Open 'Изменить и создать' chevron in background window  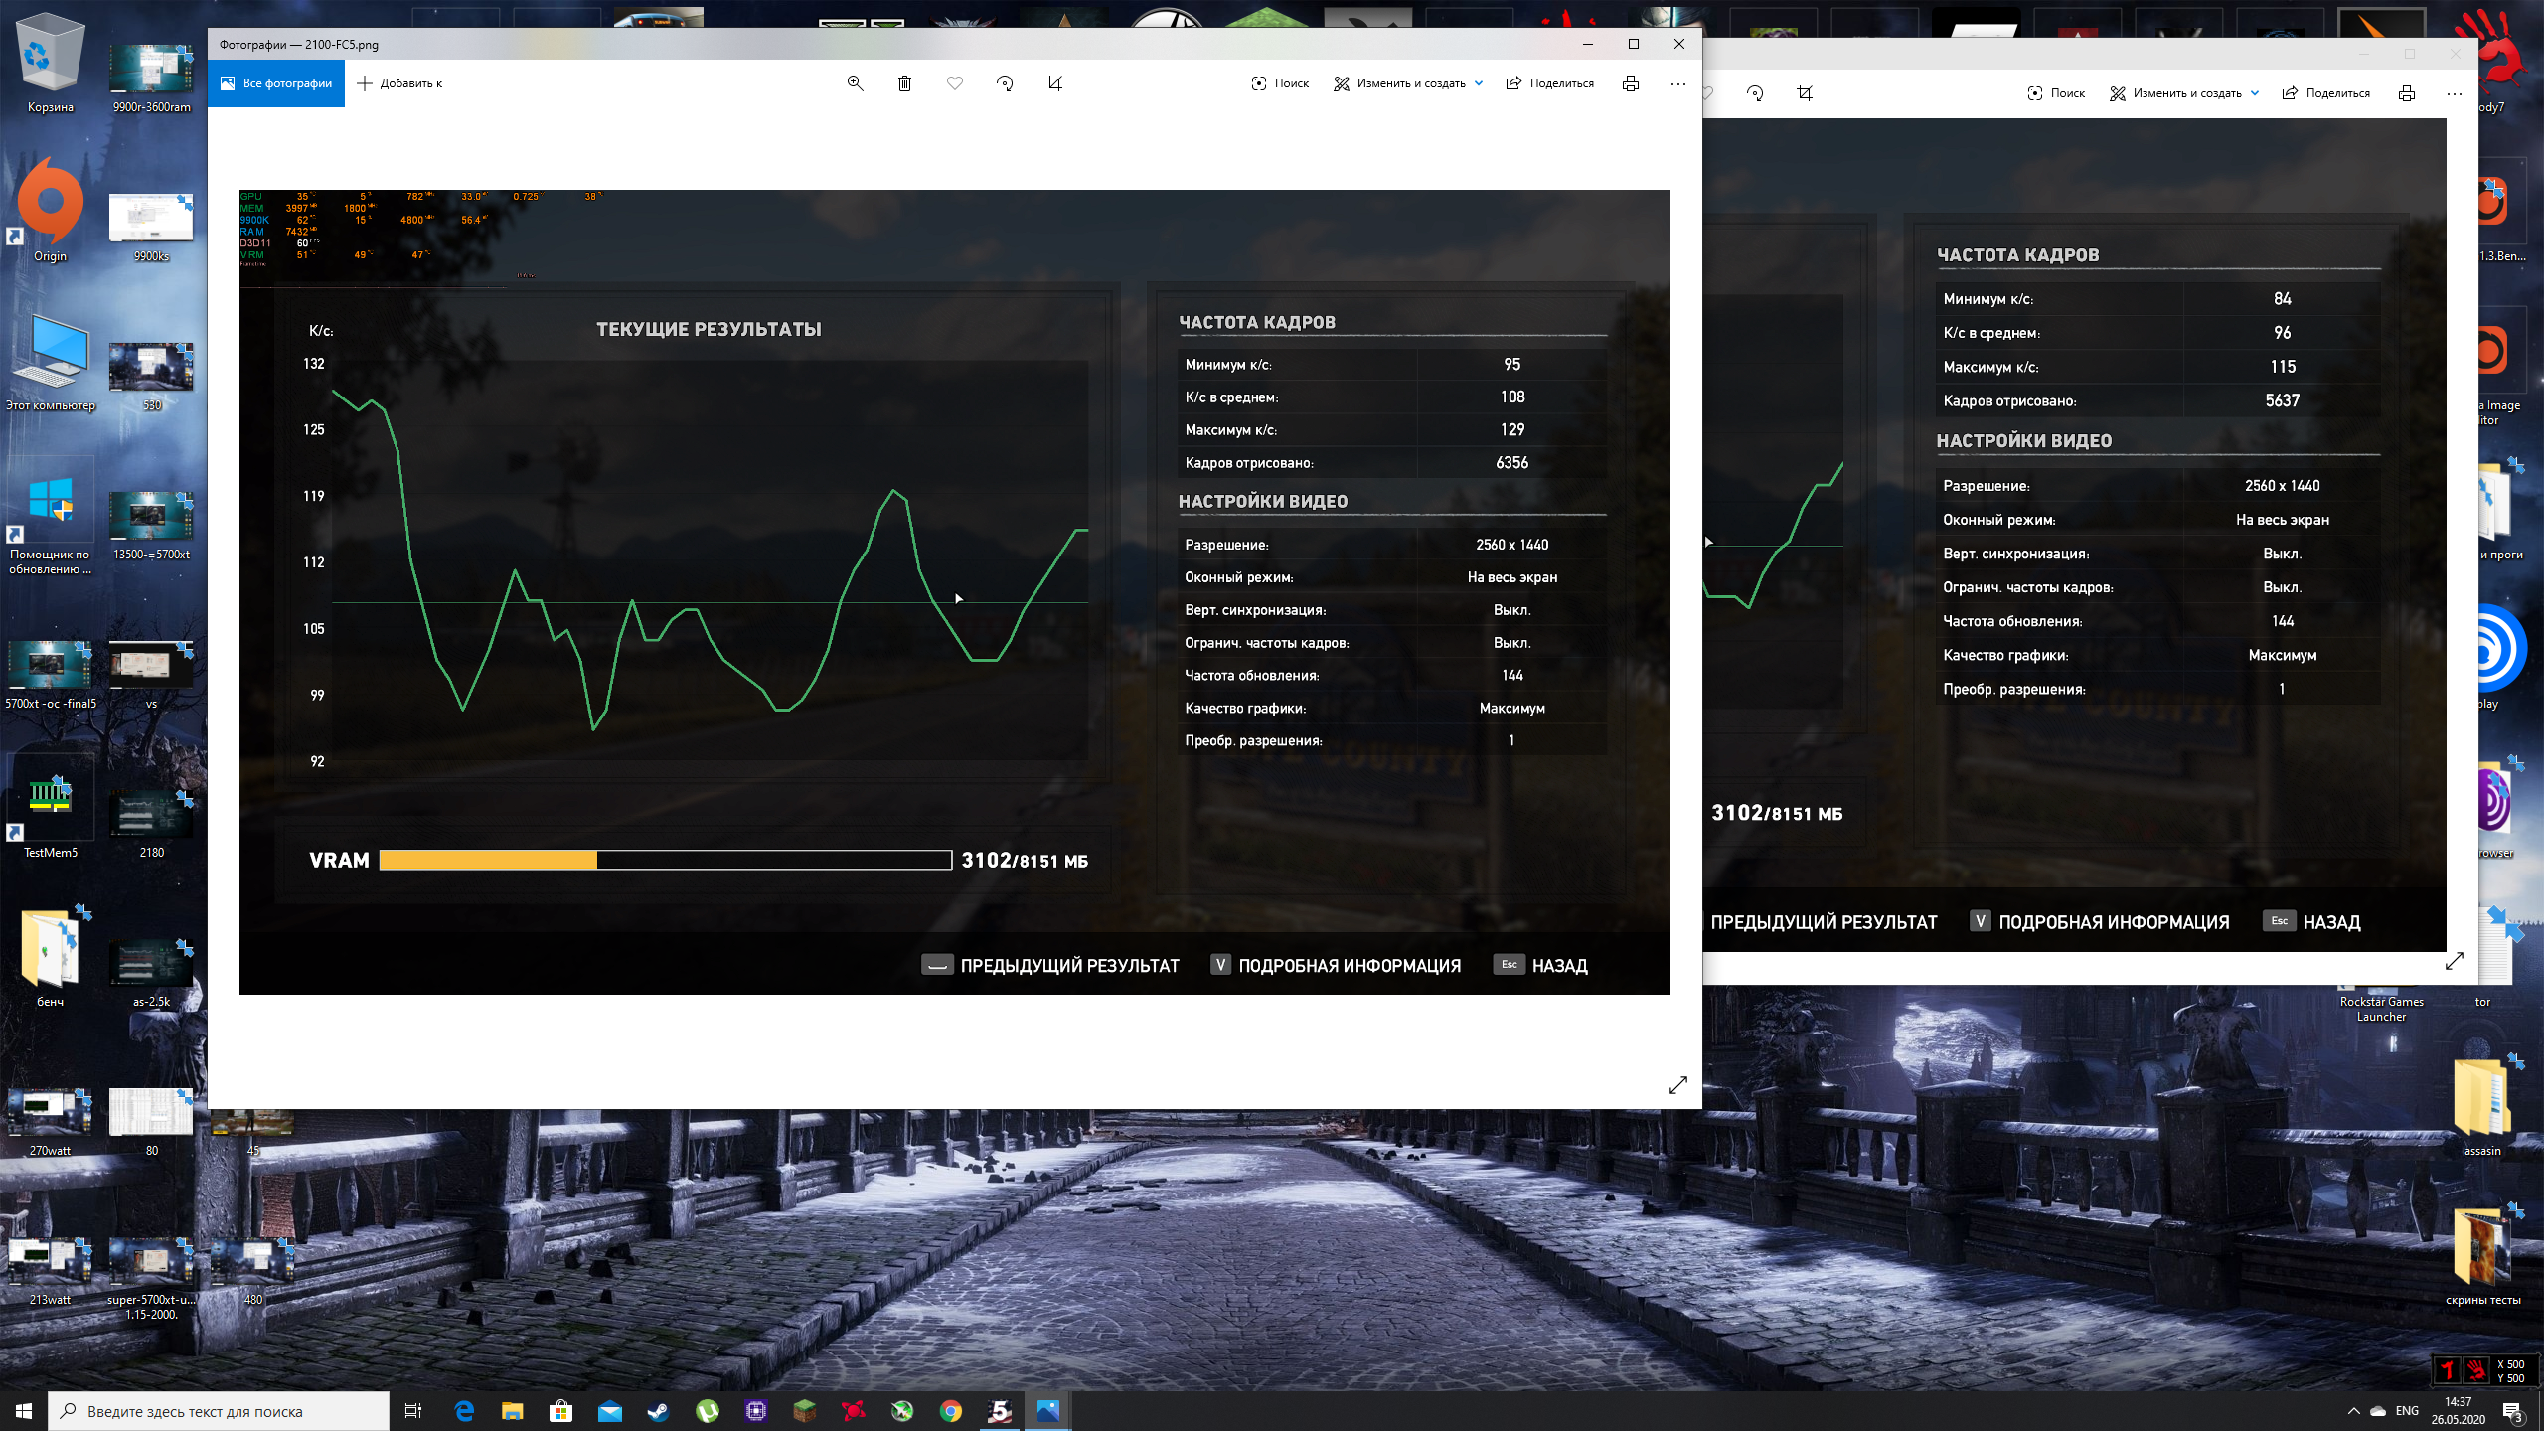coord(2255,93)
